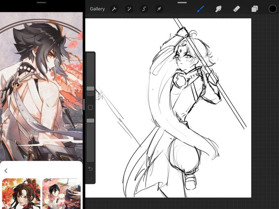Click the brush opacity slider handle
This screenshot has width=279, height=209.
click(x=90, y=120)
